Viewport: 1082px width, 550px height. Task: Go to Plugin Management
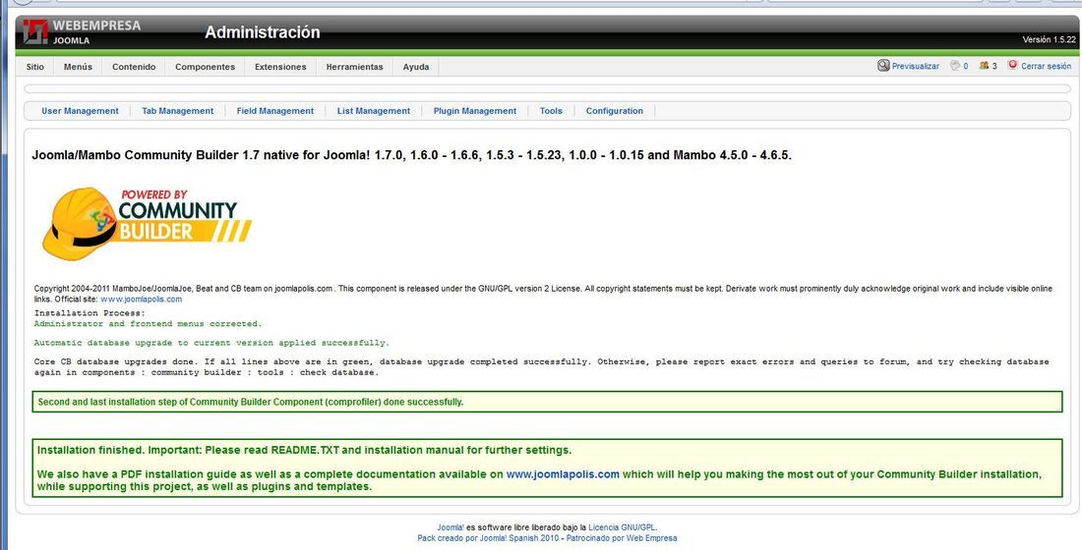pyautogui.click(x=475, y=111)
